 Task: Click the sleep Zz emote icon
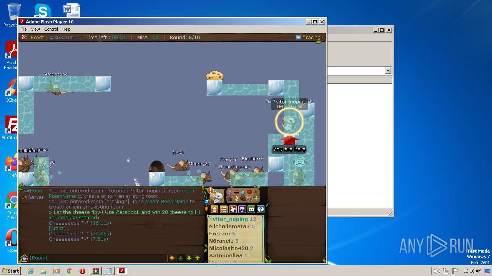click(237, 199)
